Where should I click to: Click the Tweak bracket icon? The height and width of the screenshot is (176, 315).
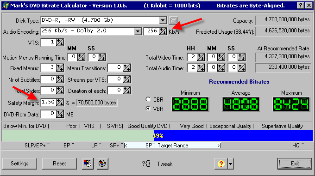(146, 164)
